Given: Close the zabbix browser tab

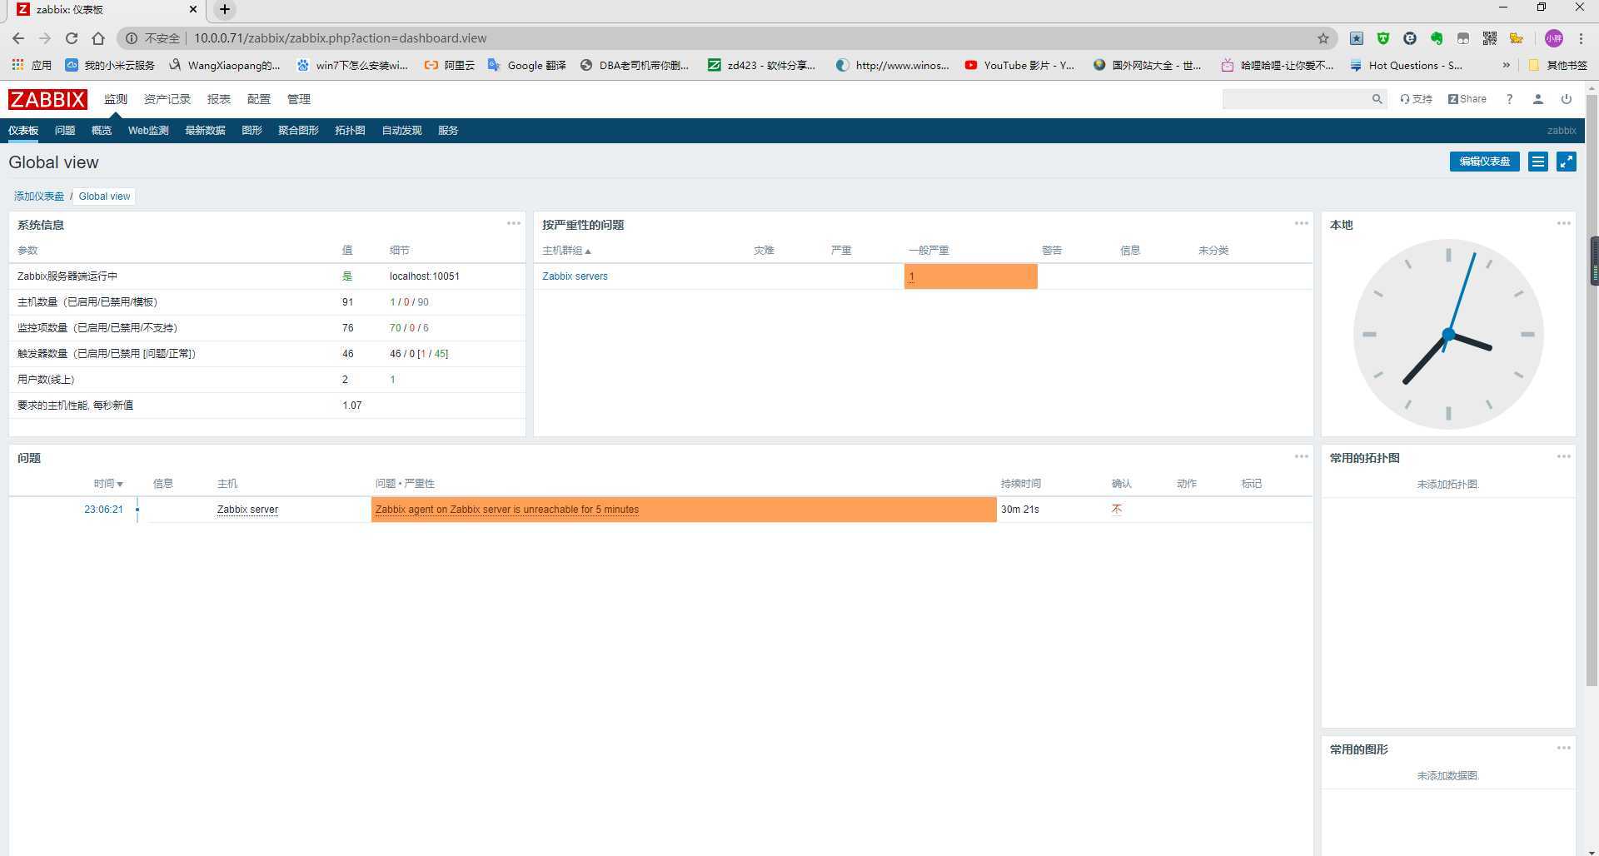Looking at the screenshot, I should (x=193, y=10).
